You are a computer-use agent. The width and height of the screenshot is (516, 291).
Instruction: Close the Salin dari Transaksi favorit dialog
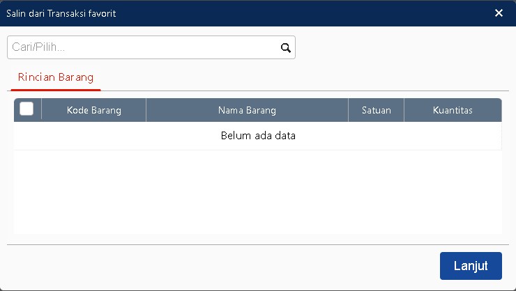[499, 13]
